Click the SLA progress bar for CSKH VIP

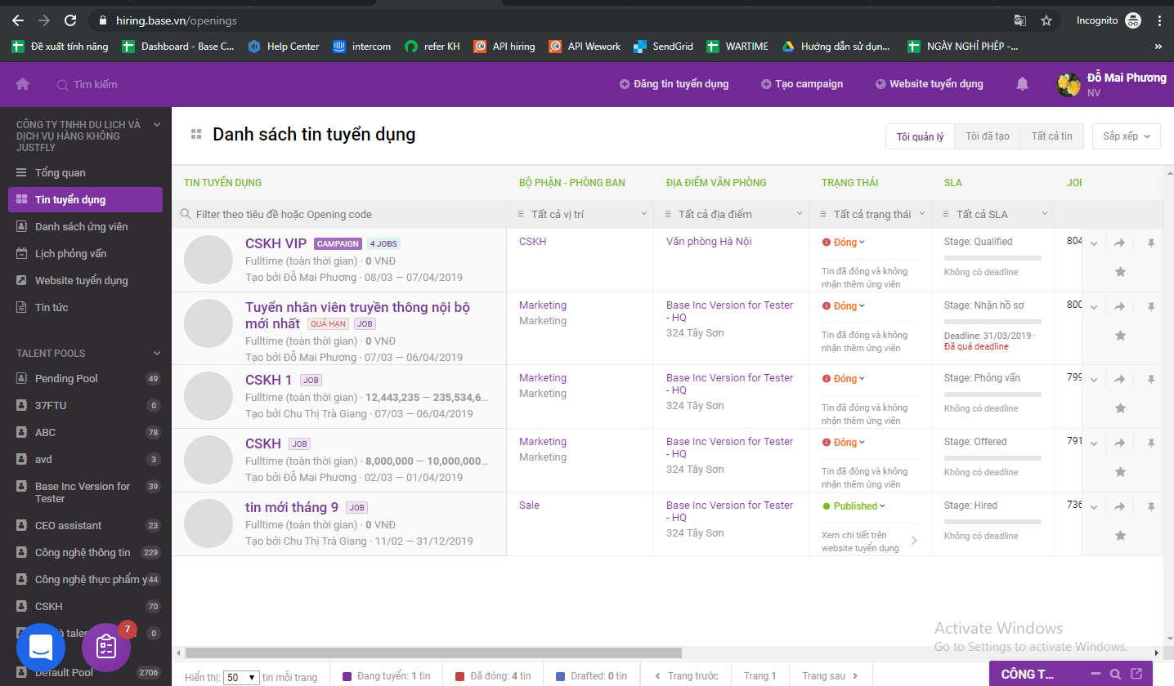tap(993, 258)
